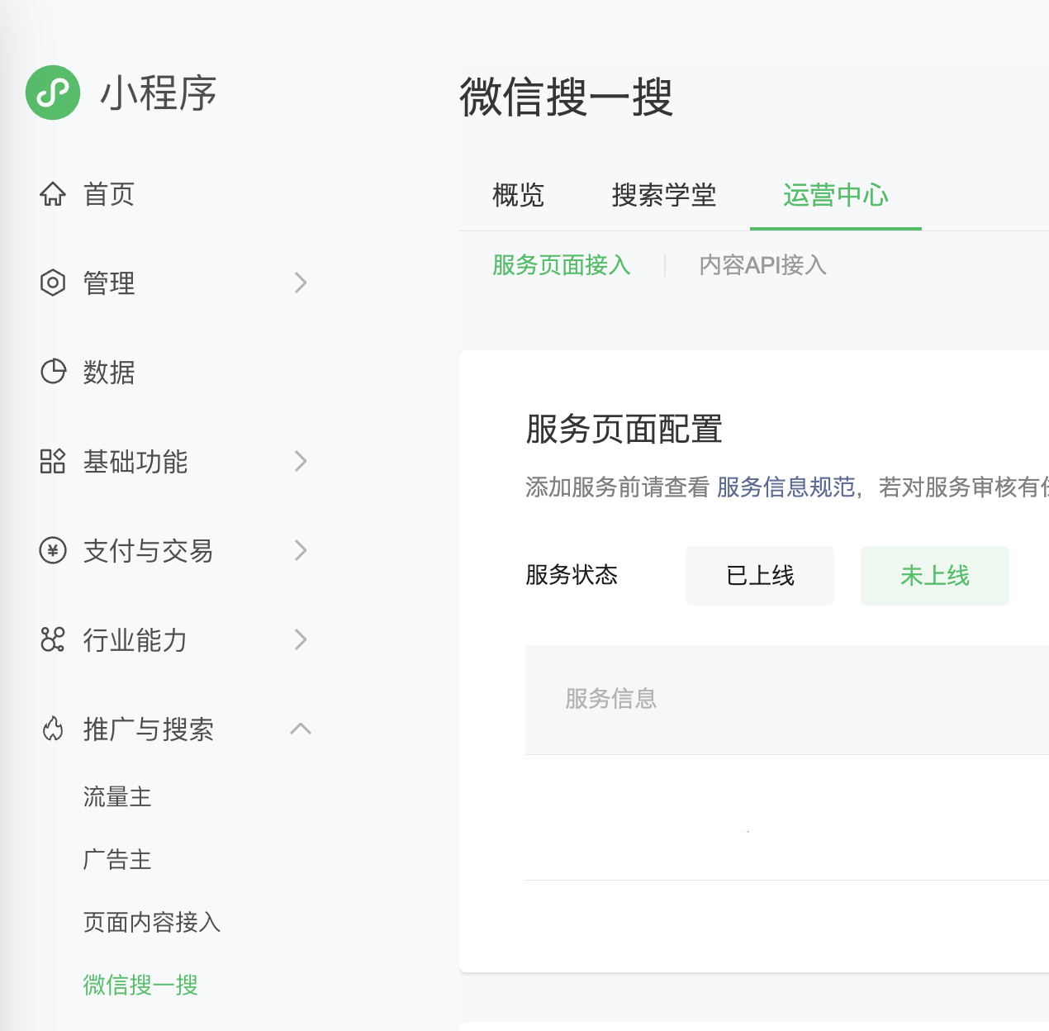
Task: Click the 微信搜一搜 page heading
Action: pos(566,97)
